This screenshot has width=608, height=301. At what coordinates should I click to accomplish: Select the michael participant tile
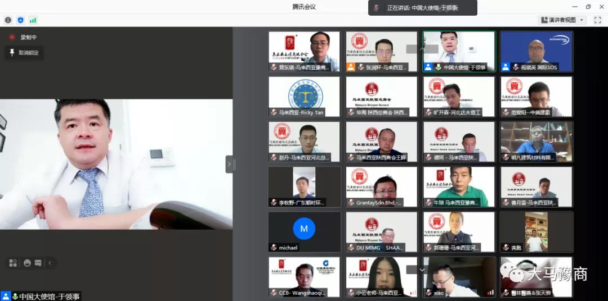click(304, 231)
